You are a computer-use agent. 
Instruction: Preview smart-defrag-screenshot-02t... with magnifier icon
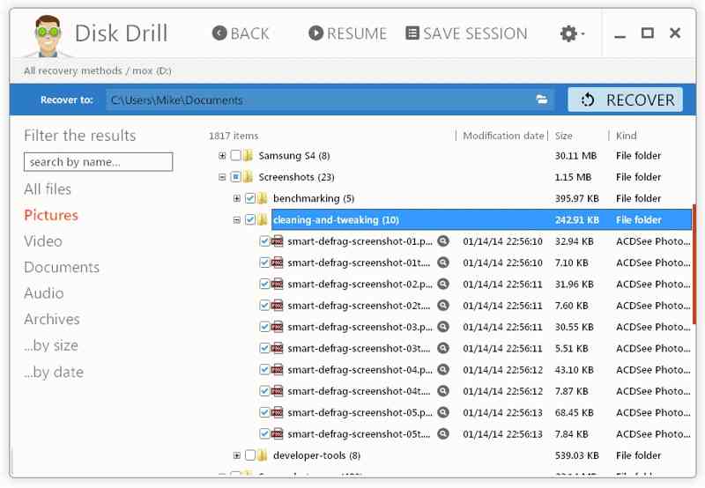pyautogui.click(x=443, y=306)
